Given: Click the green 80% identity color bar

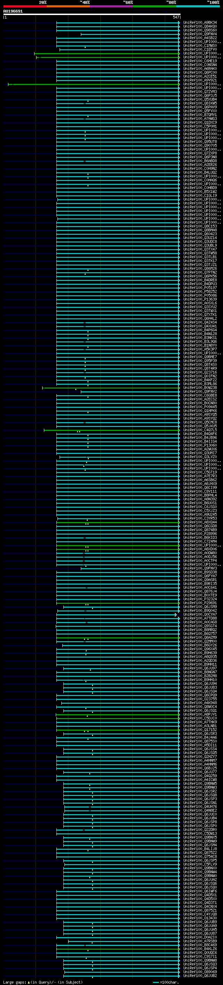Looking at the screenshot, I should 155,7.
